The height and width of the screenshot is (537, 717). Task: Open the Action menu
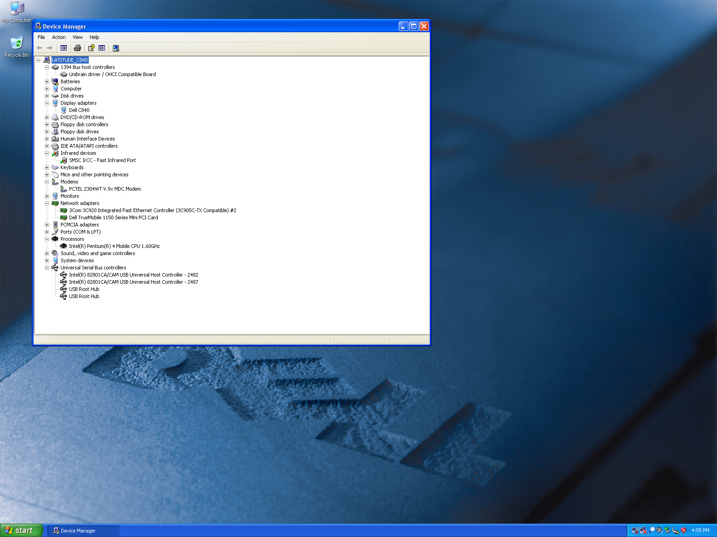[59, 37]
